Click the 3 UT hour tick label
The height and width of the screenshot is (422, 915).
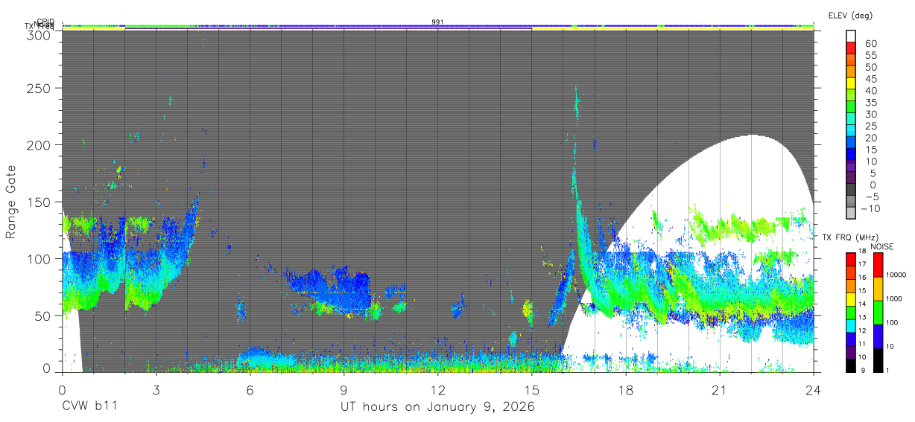click(156, 389)
